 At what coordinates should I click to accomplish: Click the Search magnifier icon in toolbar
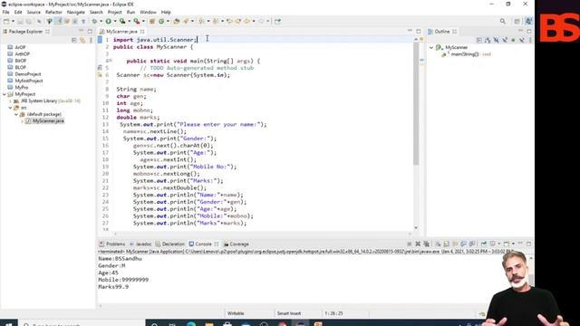(x=502, y=22)
